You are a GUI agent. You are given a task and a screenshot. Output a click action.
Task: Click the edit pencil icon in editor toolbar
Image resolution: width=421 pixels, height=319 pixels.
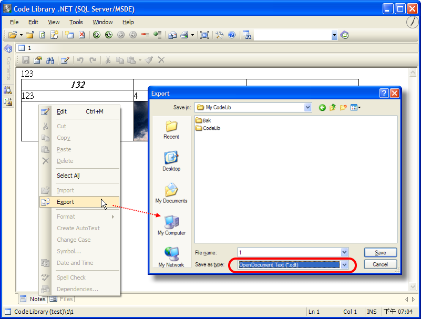tap(65, 60)
